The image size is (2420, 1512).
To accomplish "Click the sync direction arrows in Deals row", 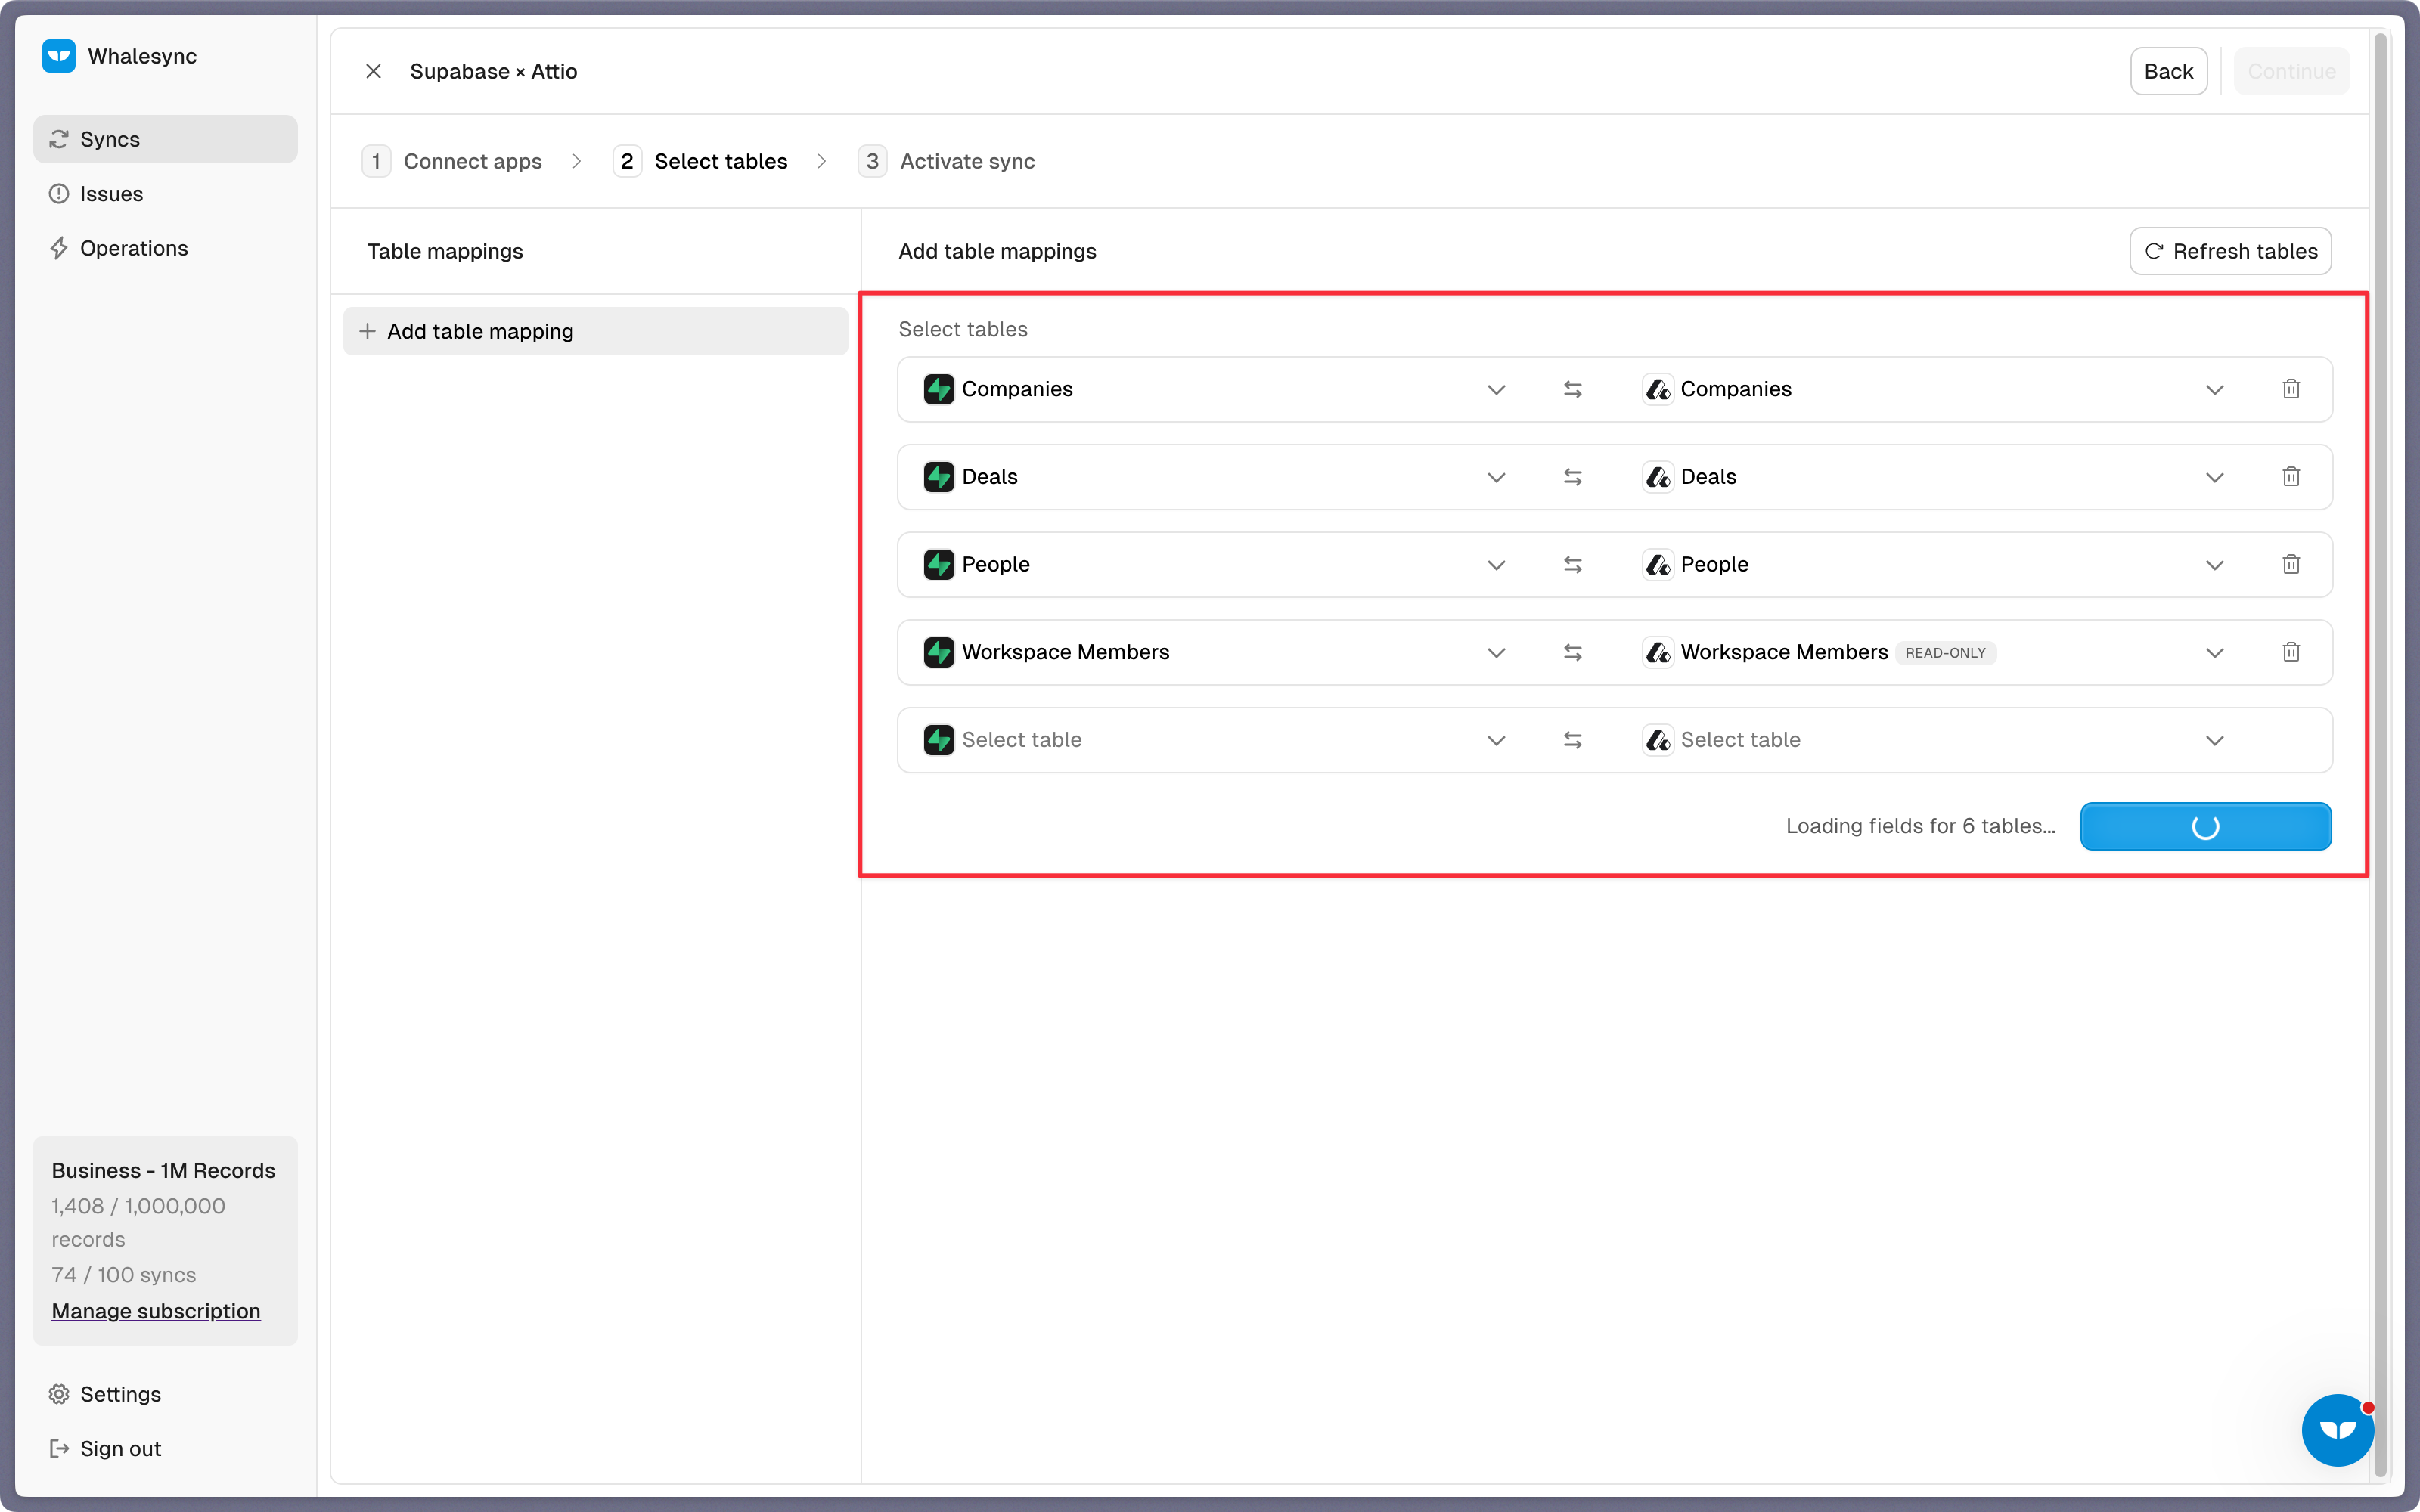I will [1572, 477].
